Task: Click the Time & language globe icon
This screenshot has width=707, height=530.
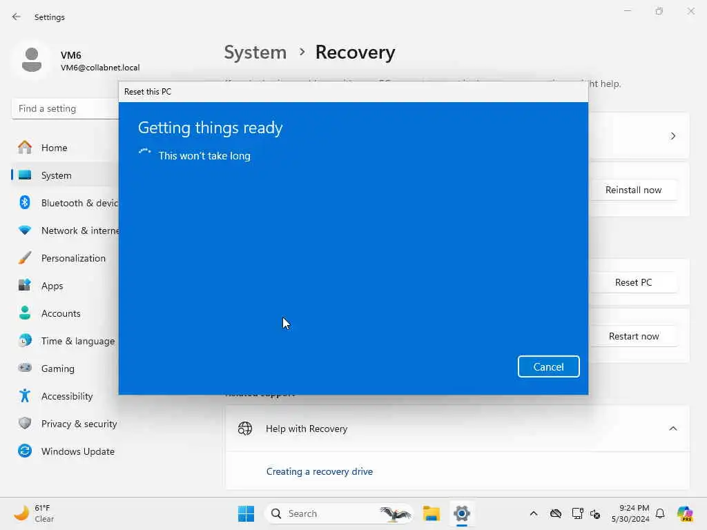Action: tap(25, 340)
